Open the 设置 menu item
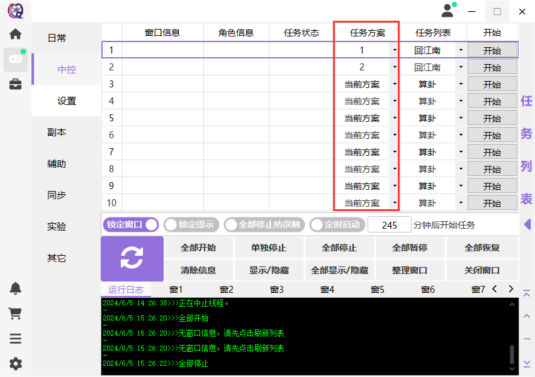 pos(67,101)
